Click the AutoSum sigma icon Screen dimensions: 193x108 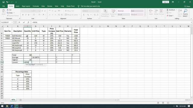pos(167,10)
